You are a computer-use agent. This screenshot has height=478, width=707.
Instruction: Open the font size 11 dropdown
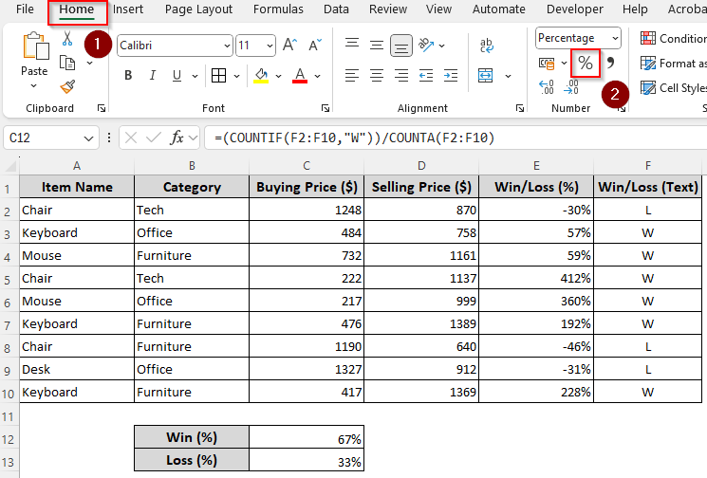(270, 46)
